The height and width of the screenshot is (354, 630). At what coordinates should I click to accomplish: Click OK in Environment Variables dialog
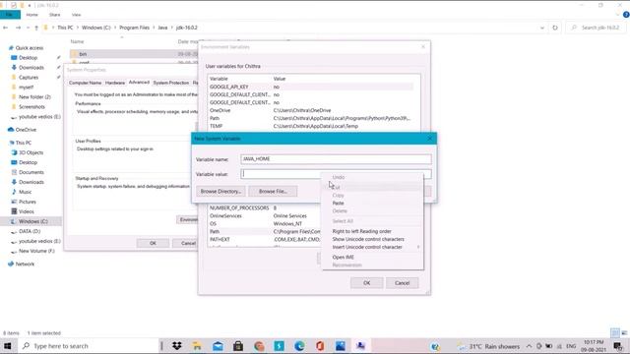tap(367, 283)
